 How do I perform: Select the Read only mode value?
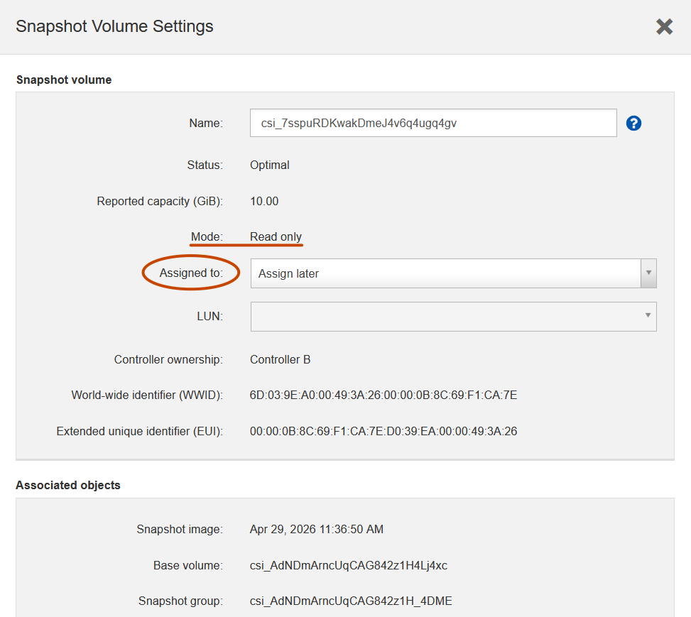[276, 236]
